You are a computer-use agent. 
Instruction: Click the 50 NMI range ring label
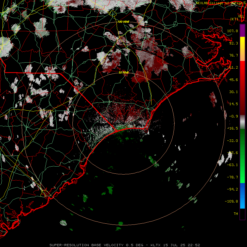coord(123,72)
